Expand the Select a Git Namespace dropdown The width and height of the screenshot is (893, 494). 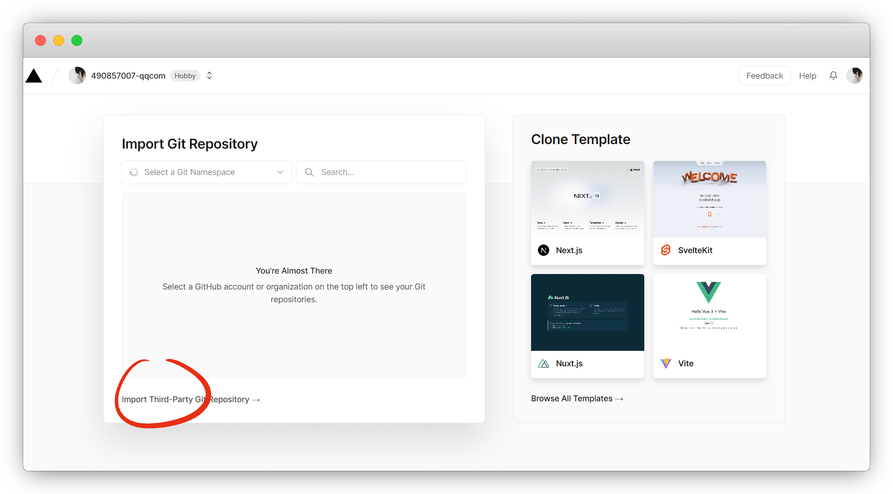click(206, 172)
